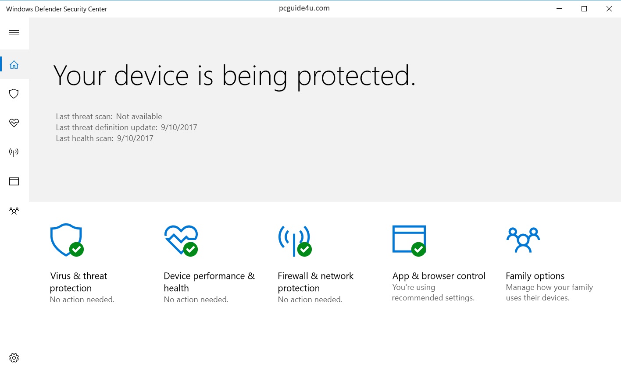Open App & browser control sidebar icon

tap(14, 181)
